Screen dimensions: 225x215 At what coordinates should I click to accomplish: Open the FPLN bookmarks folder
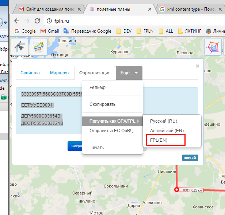(x=145, y=31)
